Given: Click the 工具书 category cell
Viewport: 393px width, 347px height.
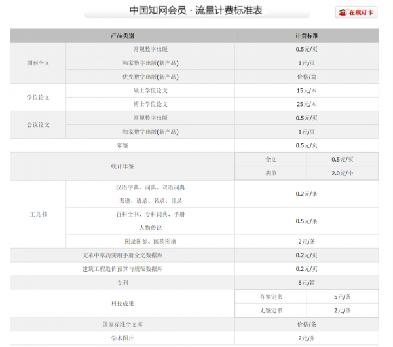Looking at the screenshot, I should (x=38, y=214).
